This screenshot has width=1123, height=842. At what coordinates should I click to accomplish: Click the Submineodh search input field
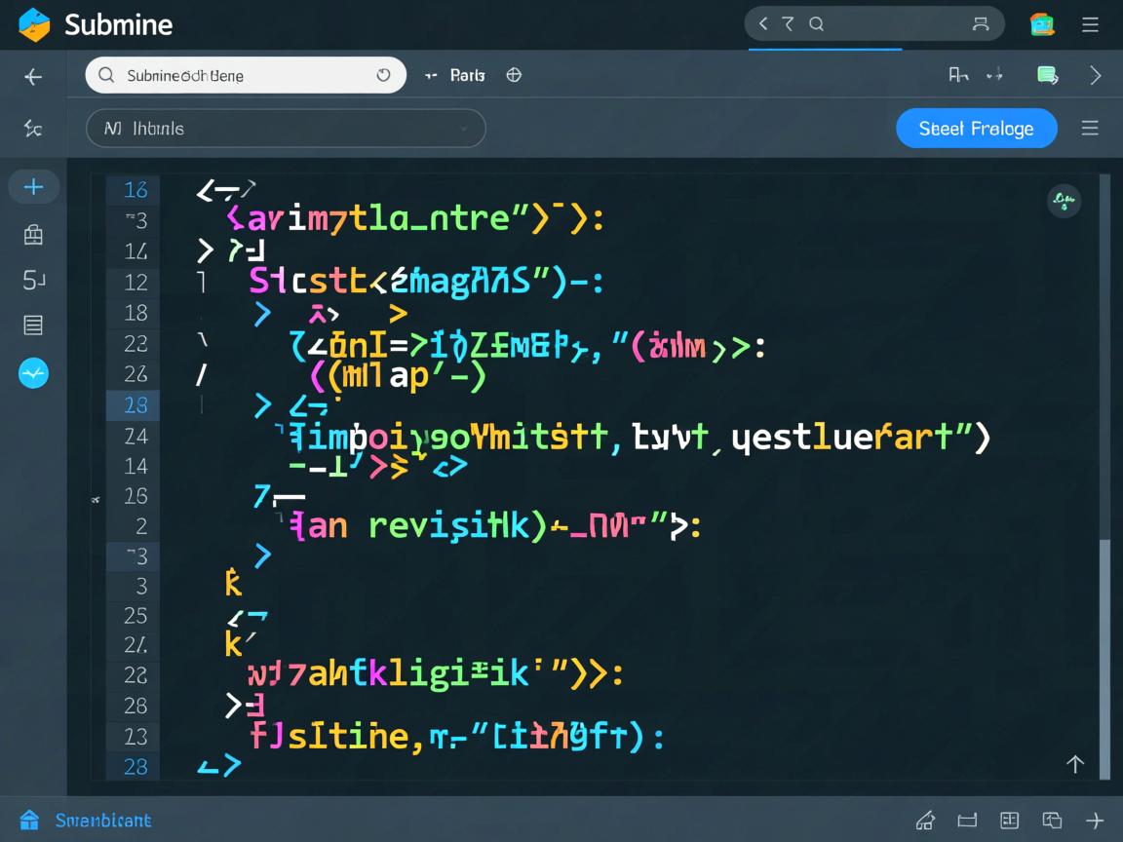[244, 75]
